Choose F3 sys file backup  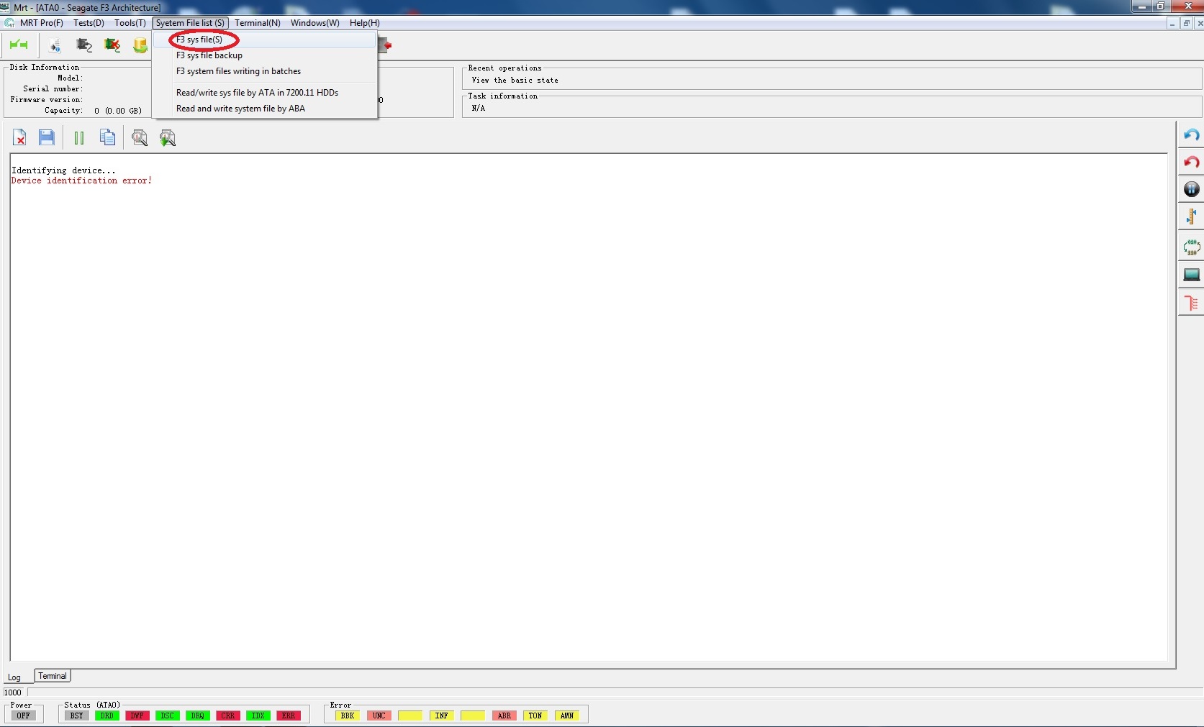point(265,55)
